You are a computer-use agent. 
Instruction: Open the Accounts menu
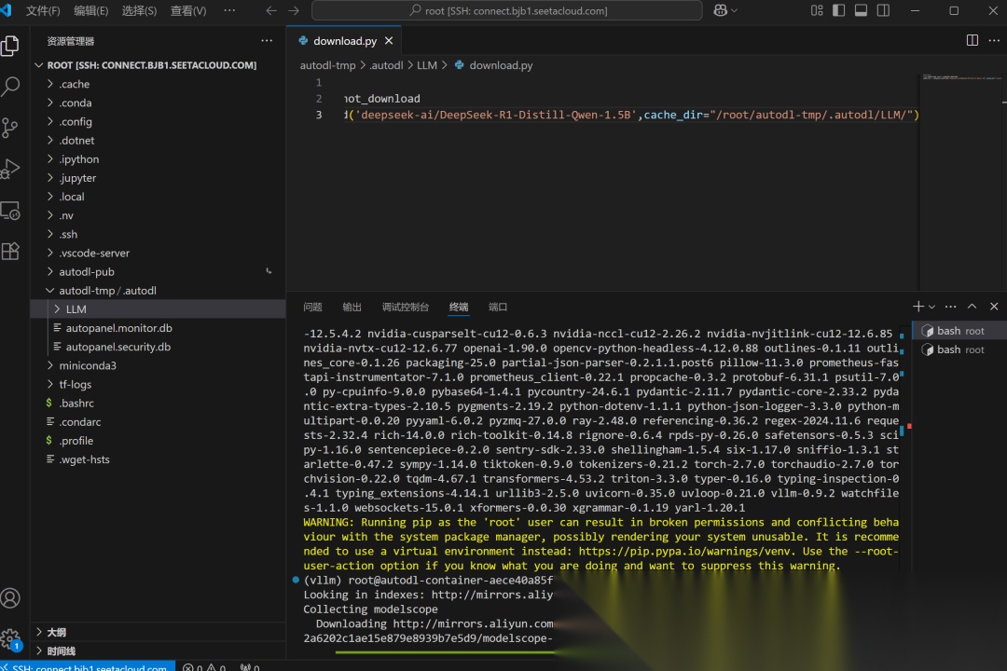click(10, 597)
